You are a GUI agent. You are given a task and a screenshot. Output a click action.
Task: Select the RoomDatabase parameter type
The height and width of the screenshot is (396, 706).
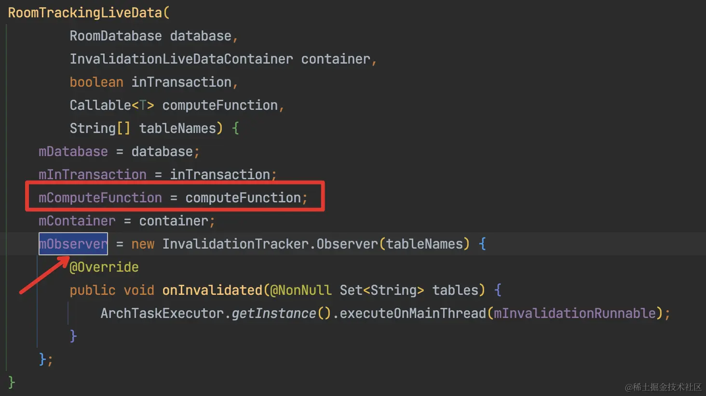pyautogui.click(x=116, y=36)
